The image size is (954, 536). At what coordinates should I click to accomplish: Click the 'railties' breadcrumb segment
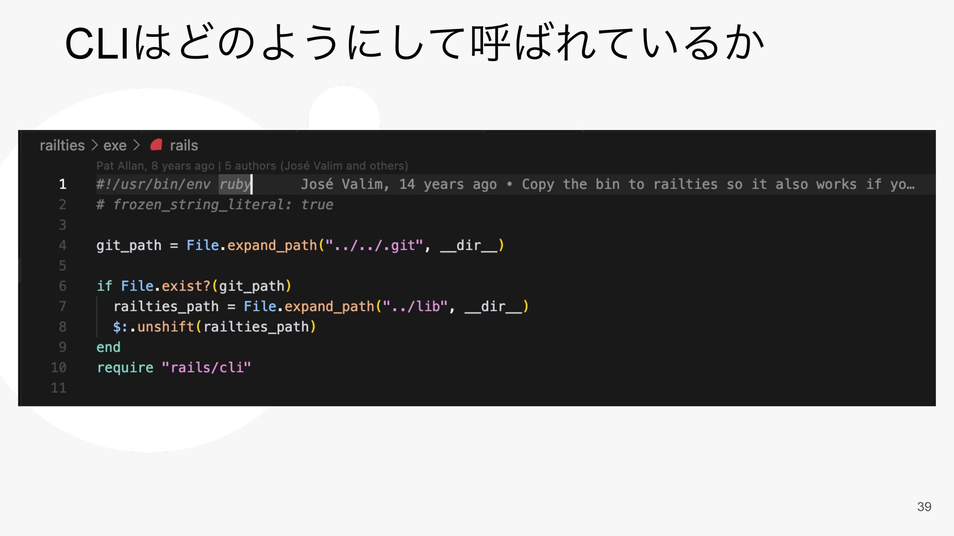click(x=62, y=145)
